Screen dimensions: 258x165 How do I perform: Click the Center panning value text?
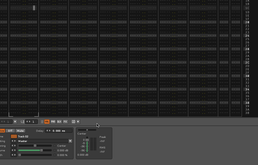coord(62,146)
